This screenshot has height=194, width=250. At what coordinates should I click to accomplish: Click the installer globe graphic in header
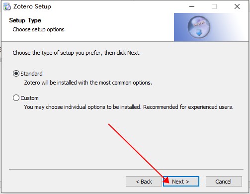[x=199, y=27]
